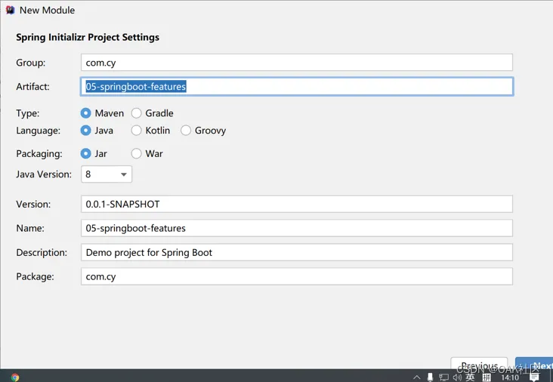Open Chrome from the taskbar
This screenshot has width=553, height=382.
pyautogui.click(x=15, y=377)
